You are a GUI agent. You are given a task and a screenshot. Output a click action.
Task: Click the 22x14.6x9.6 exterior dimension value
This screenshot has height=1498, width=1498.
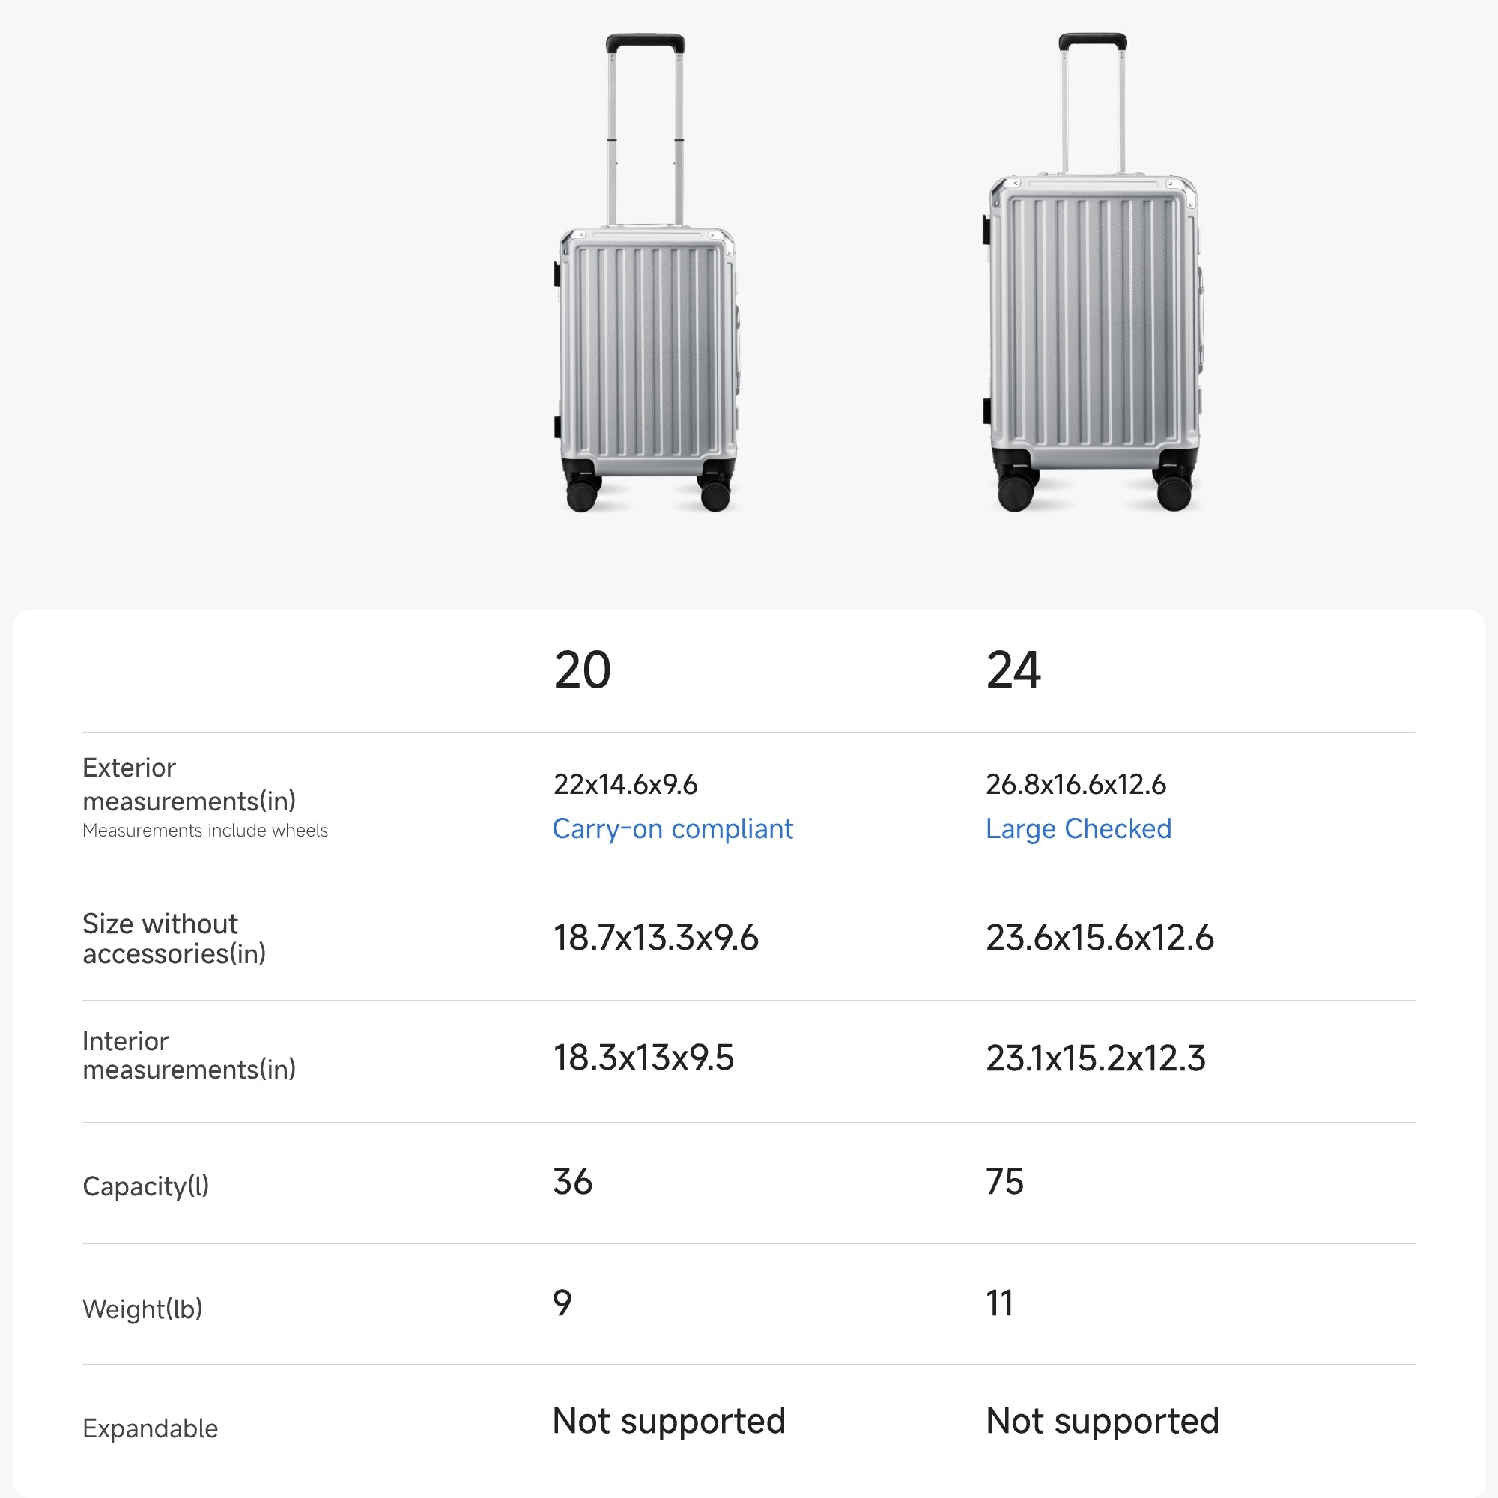[x=625, y=785]
